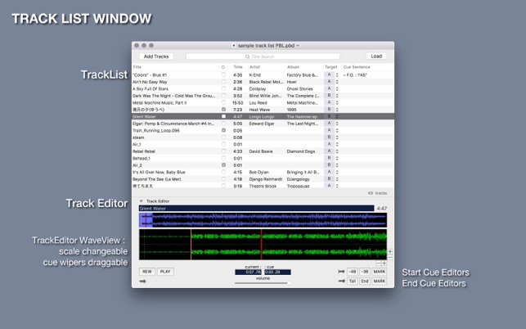
Task: Select the It's All Over Now, Baby Blue row
Action: [263, 172]
